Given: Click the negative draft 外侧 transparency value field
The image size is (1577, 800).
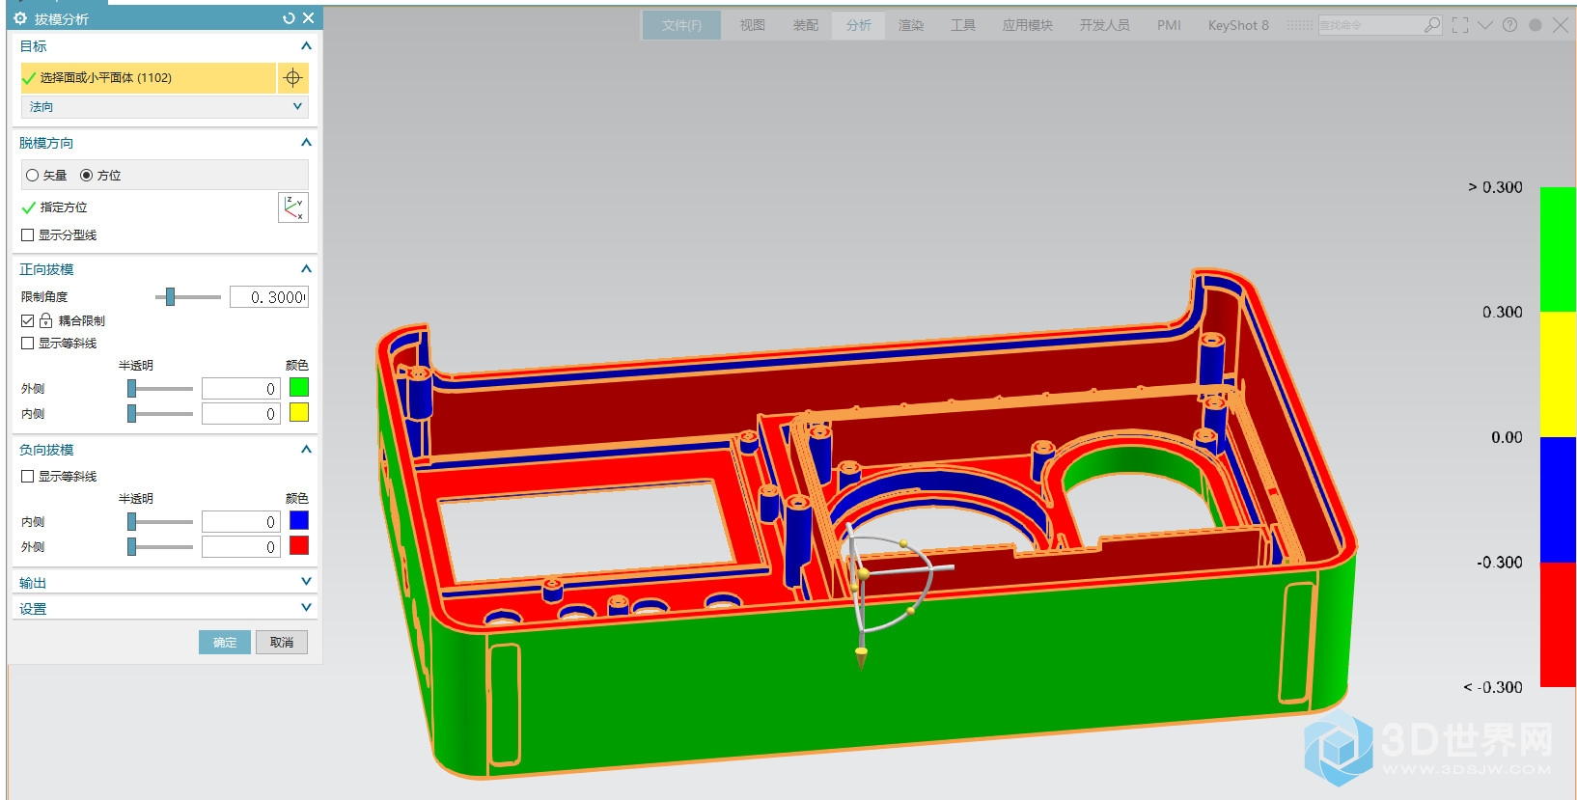Looking at the screenshot, I should click(241, 547).
